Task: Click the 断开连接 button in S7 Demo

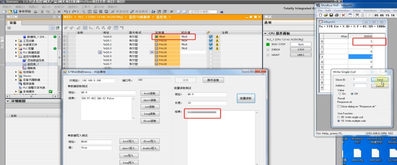Action: coord(213,80)
